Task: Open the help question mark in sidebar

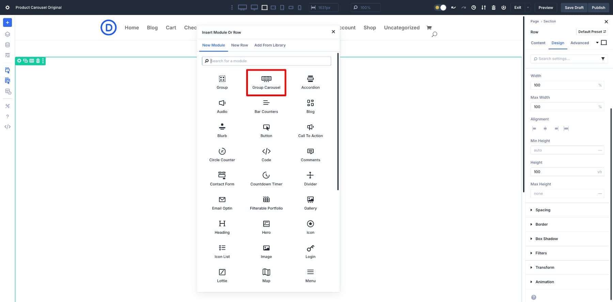Action: [7, 116]
